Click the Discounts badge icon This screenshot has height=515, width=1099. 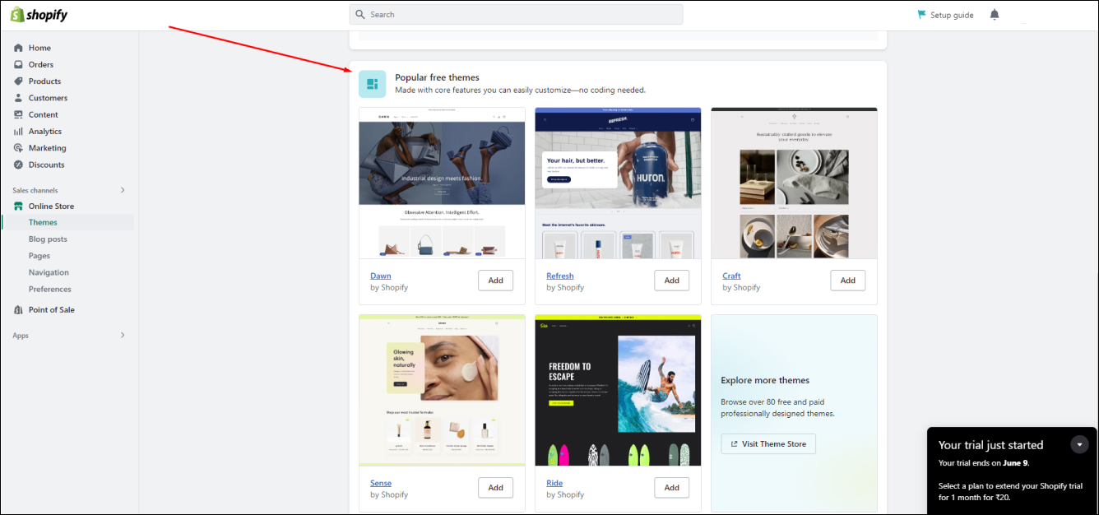(18, 165)
